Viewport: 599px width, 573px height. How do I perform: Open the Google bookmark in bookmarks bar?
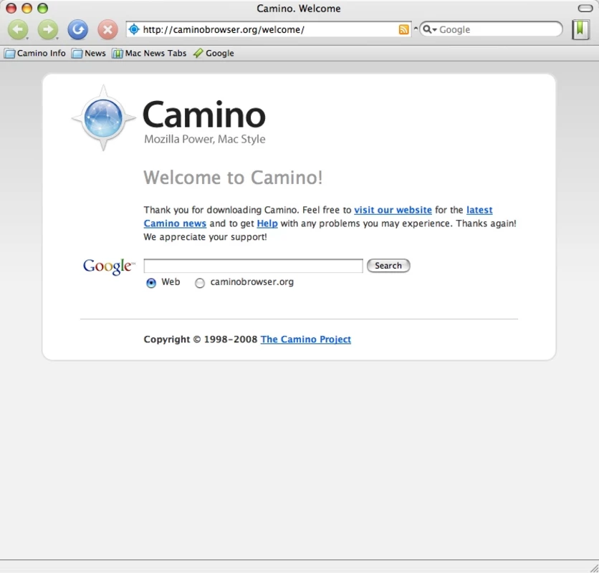pyautogui.click(x=214, y=53)
